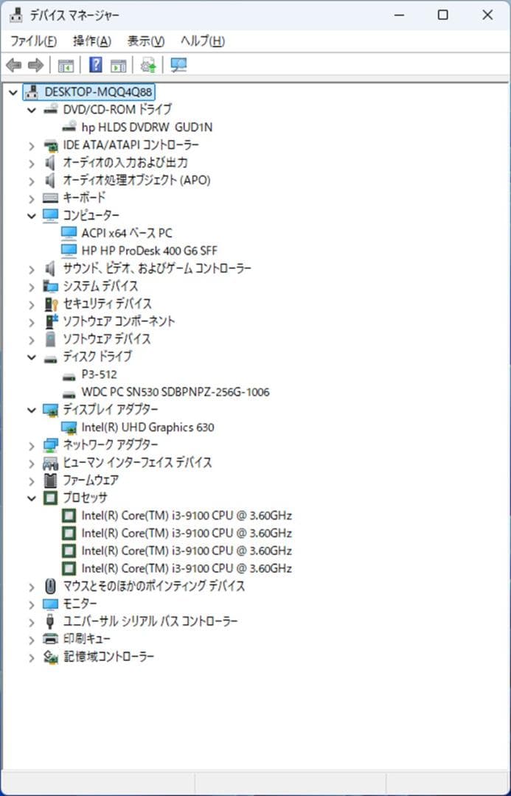Click the ソフトウェア コンポーネント puzzle icon

[50, 321]
